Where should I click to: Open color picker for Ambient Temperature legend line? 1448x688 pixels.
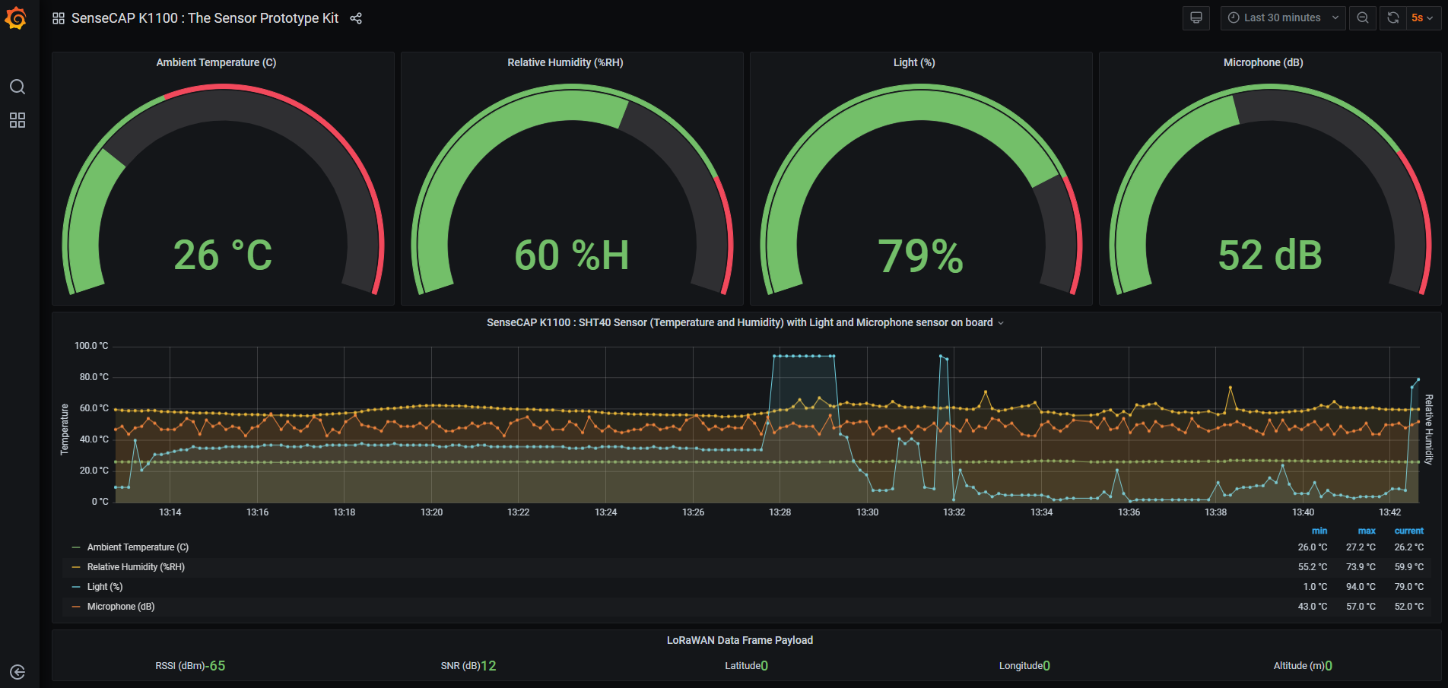tap(76, 547)
